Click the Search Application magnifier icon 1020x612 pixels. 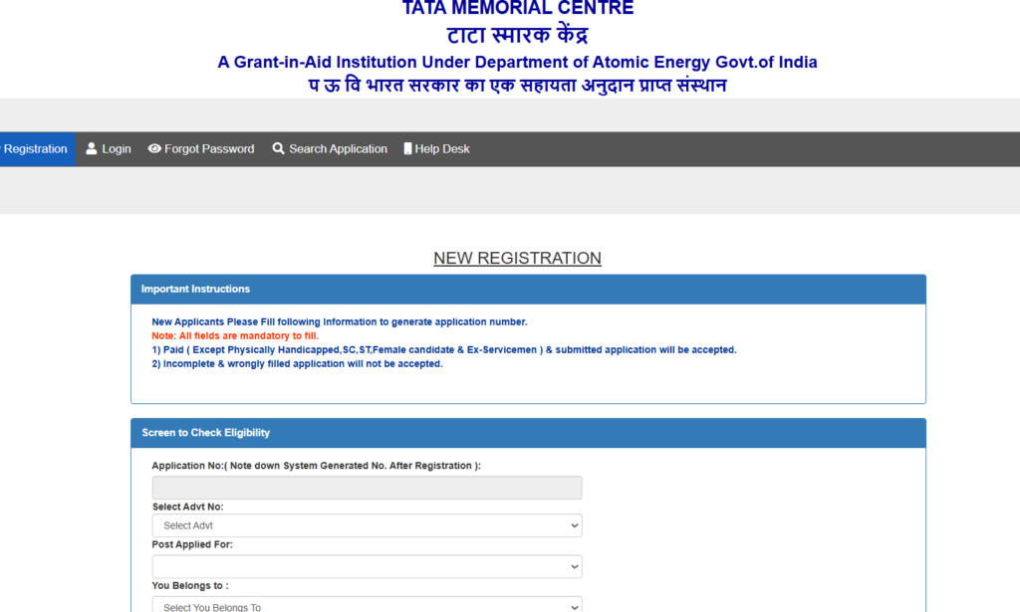[x=279, y=149]
